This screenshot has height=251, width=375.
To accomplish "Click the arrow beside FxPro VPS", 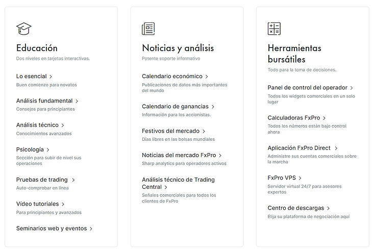I will (x=301, y=179).
